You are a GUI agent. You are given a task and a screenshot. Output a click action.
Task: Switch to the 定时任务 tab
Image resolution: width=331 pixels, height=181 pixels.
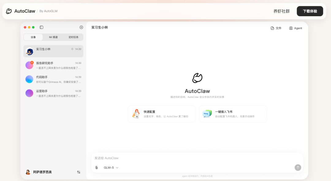click(74, 37)
